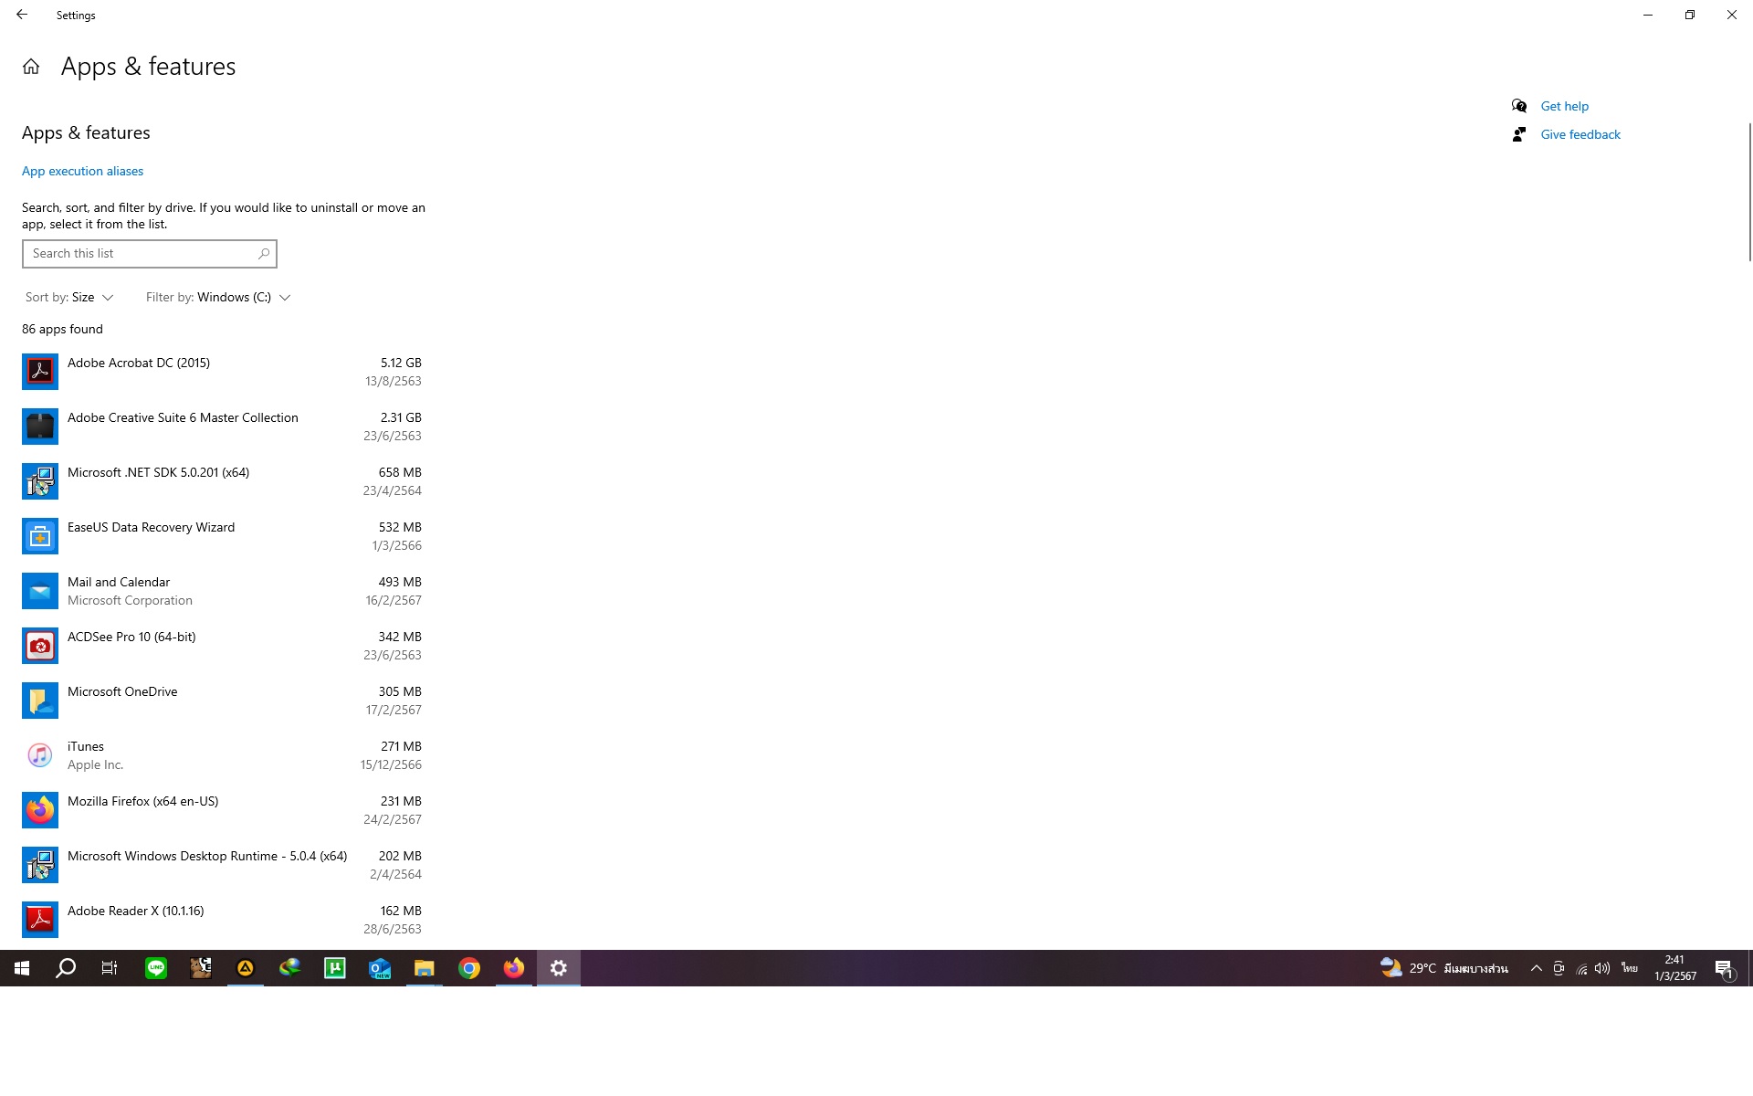Open taskbar Search magnifier
1753x1096 pixels.
[66, 968]
